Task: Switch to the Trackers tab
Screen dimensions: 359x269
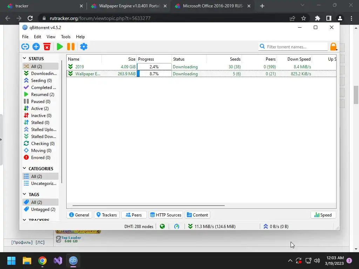Action: tap(107, 215)
